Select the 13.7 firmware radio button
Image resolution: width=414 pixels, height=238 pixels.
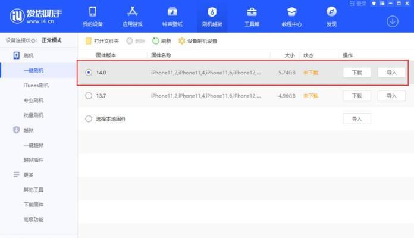point(89,96)
